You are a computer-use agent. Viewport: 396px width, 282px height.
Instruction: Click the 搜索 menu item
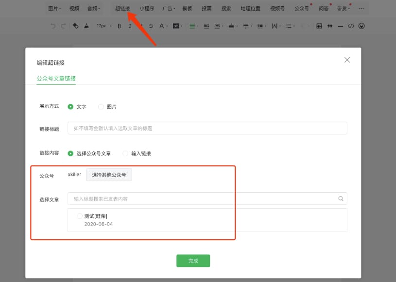(x=226, y=8)
